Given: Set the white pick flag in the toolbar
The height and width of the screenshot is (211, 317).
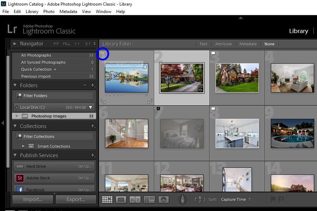Looking at the screenshot, I should tap(273, 199).
